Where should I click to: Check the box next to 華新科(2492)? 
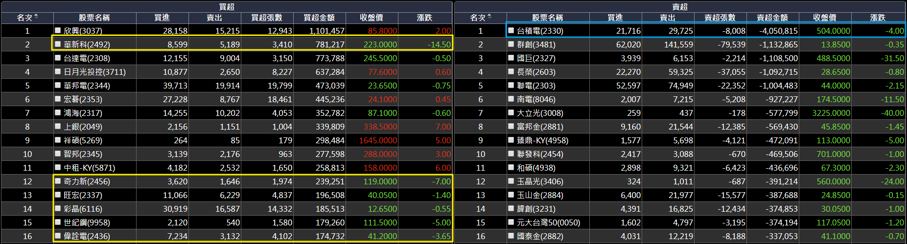[58, 44]
